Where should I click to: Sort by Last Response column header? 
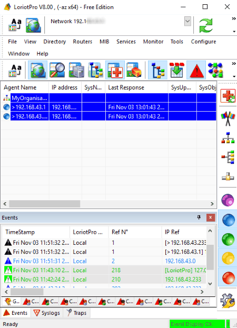(x=136, y=87)
